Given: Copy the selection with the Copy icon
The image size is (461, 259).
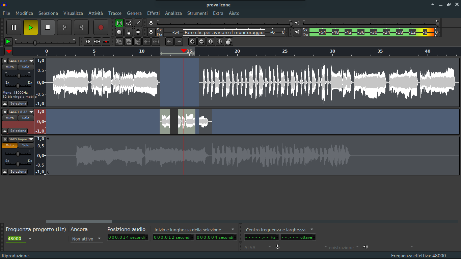Looking at the screenshot, I should click(128, 41).
